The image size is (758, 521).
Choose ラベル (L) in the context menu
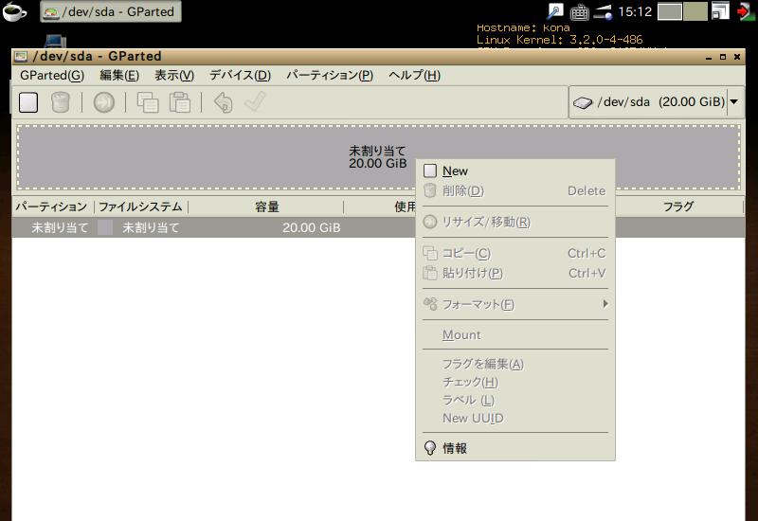[x=515, y=400]
